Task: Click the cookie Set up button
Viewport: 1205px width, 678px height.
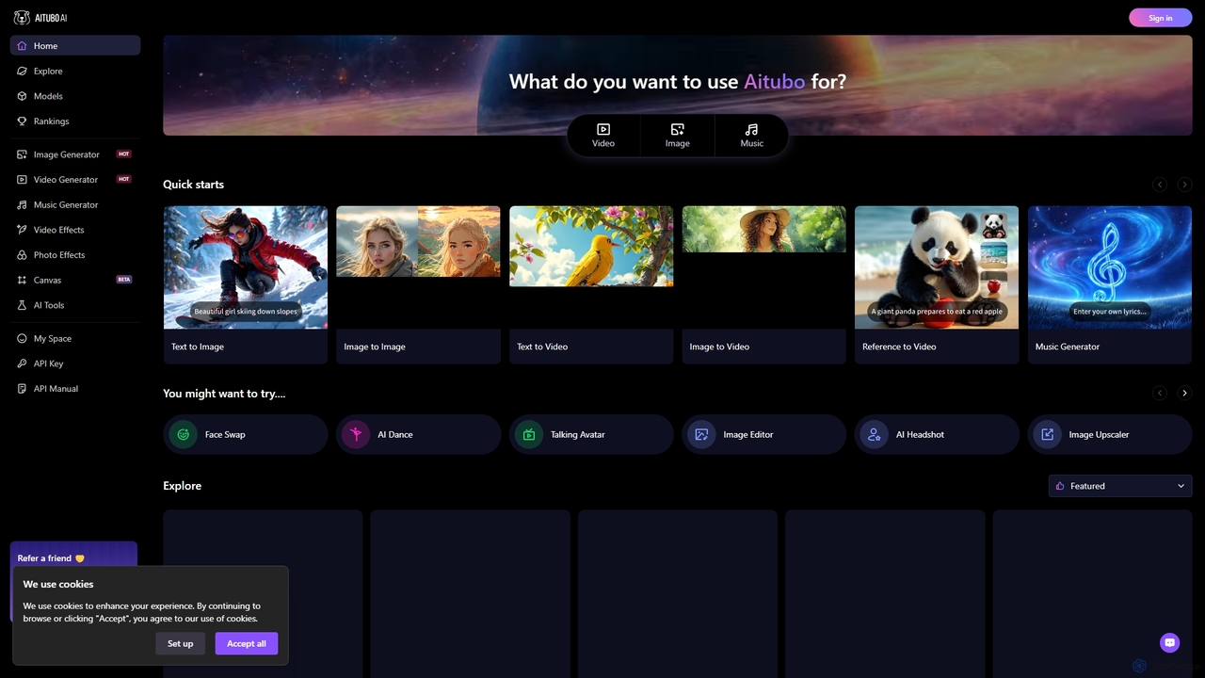Action: coord(180,643)
